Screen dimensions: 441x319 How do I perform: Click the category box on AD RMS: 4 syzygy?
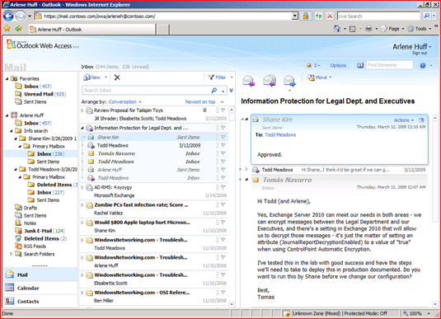pos(217,187)
